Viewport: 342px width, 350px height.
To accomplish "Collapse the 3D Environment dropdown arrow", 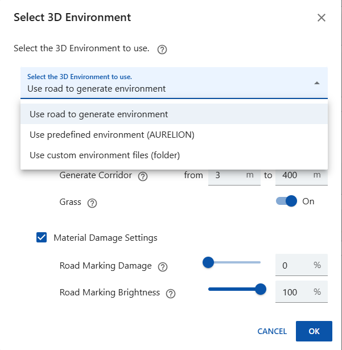I will pyautogui.click(x=316, y=83).
